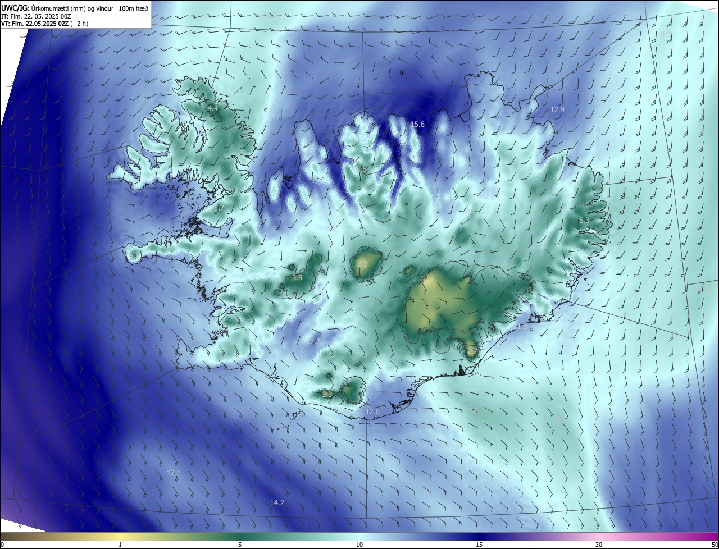The height and width of the screenshot is (549, 719).
Task: Click the colour scale label '5'
Action: point(240,545)
